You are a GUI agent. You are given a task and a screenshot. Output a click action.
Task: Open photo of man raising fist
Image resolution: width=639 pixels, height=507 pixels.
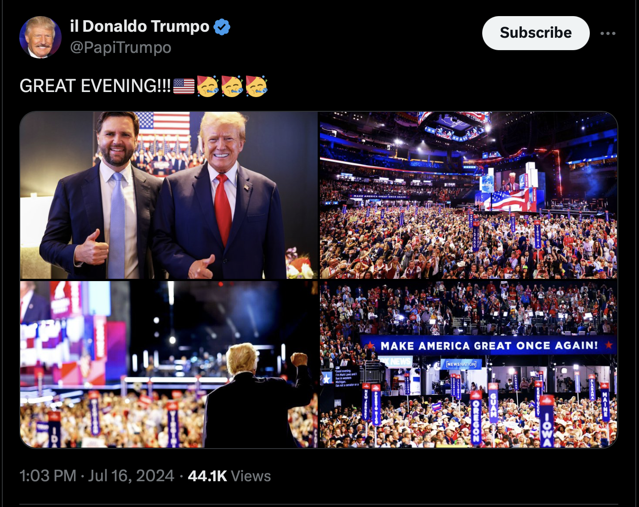tap(169, 364)
